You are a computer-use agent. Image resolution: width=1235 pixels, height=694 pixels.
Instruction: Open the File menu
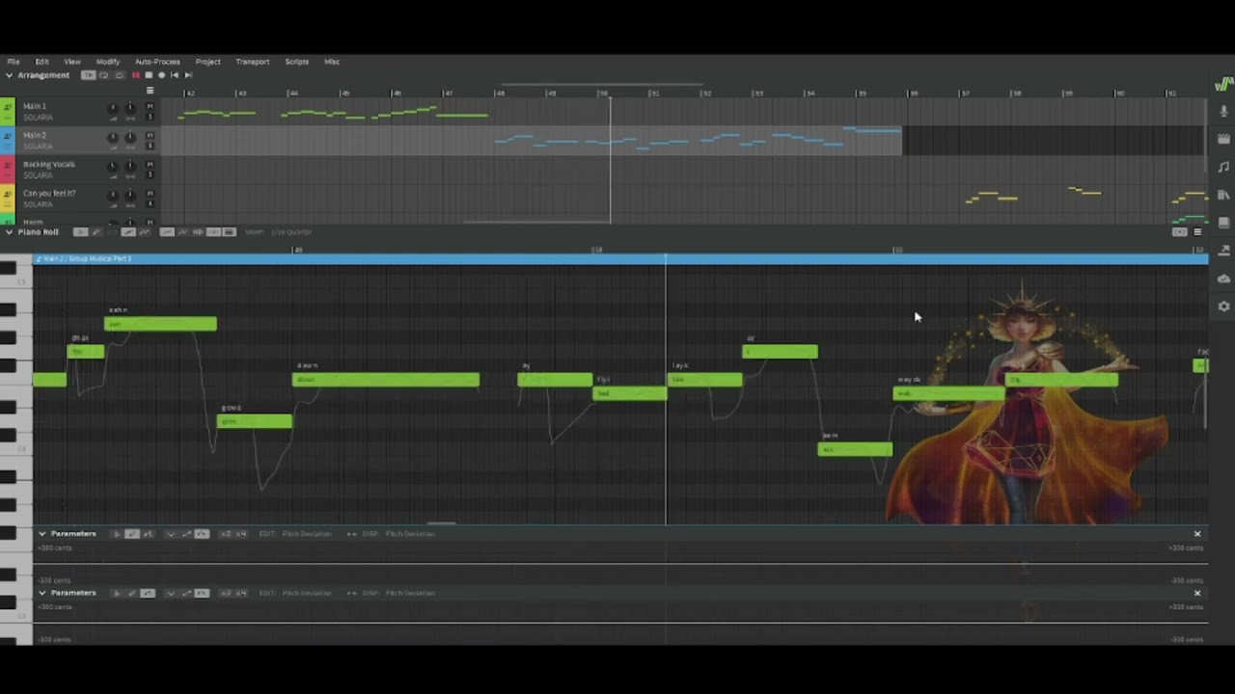(14, 62)
